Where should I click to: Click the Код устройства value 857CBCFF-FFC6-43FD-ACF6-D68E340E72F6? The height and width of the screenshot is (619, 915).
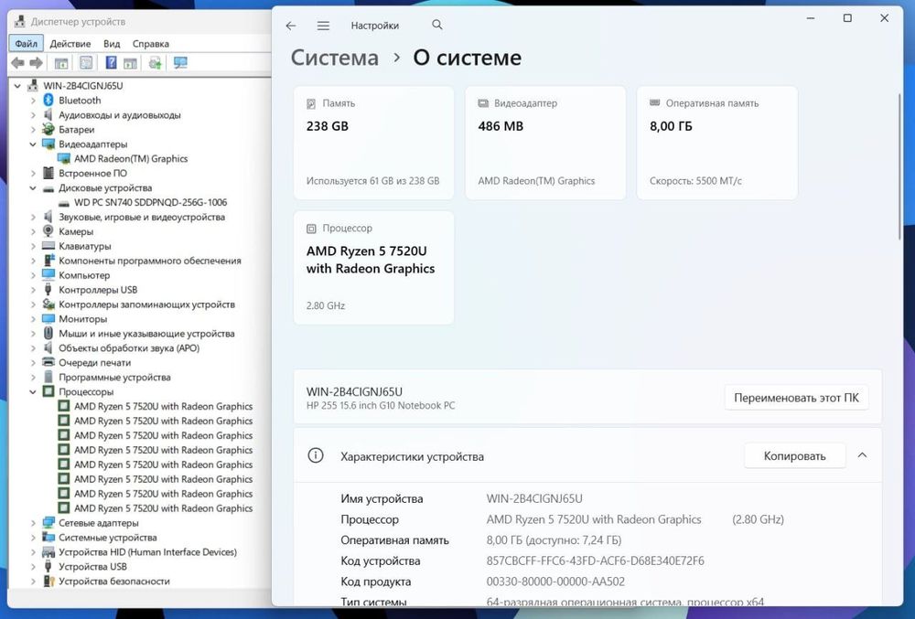click(x=596, y=560)
